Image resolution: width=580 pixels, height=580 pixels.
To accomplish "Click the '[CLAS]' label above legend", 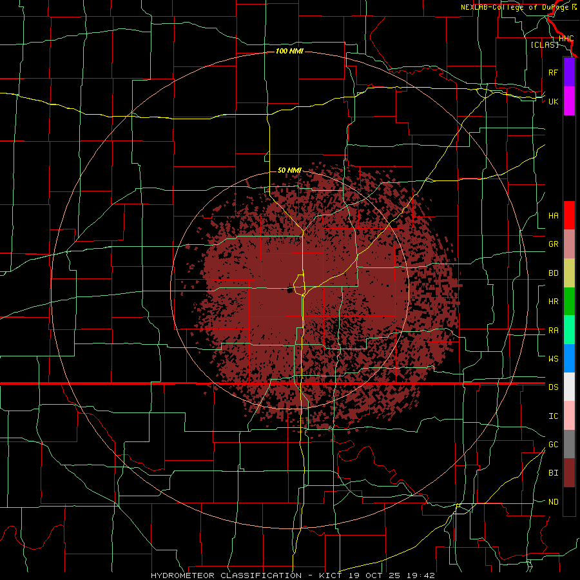I will pos(545,44).
